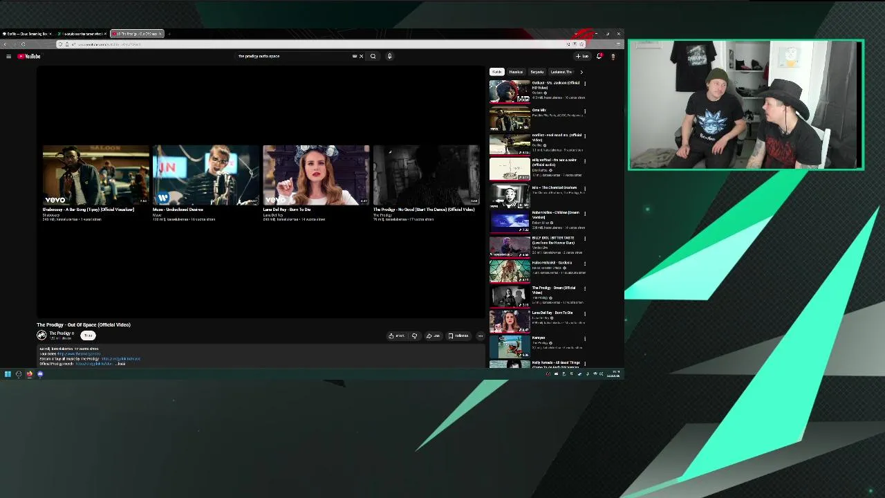Reload the page in the browser

(x=23, y=44)
